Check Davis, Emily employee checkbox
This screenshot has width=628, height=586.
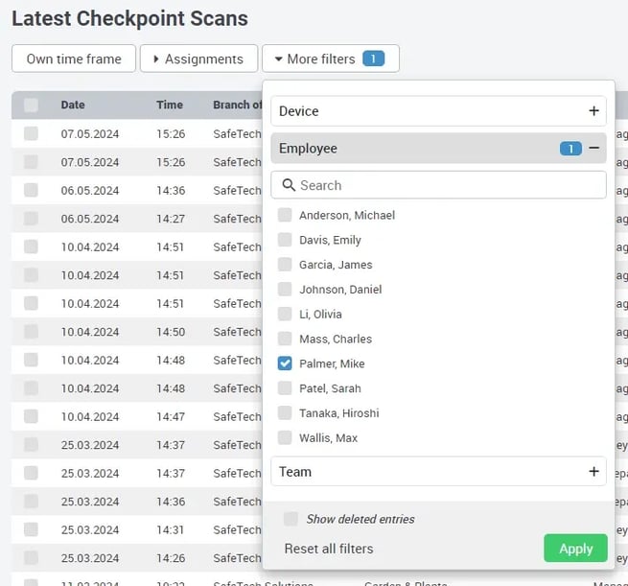[x=285, y=240]
